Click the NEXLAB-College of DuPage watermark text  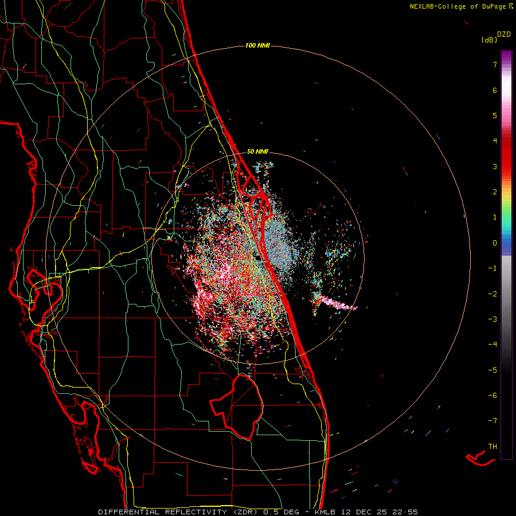click(x=460, y=6)
